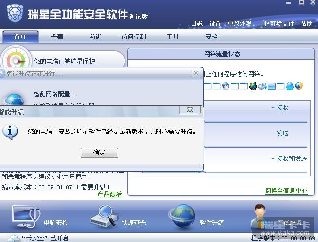Select the grey globe program icon
The width and height of the screenshot is (318, 242).
tap(226, 86)
